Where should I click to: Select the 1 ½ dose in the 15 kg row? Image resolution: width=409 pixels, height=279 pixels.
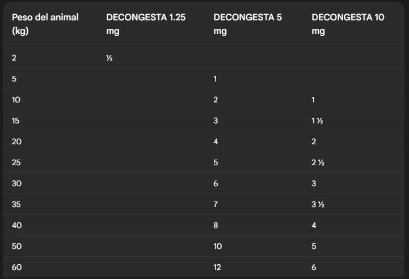tap(318, 121)
